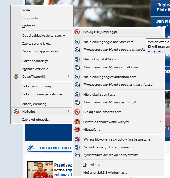Click the allow icon for googlesyndication.com

point(77,77)
